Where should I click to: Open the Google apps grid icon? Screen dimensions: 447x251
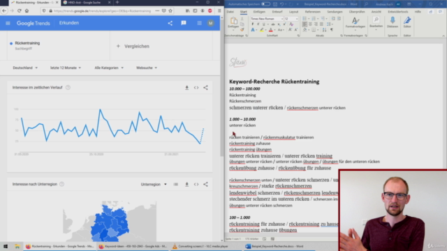pyautogui.click(x=199, y=23)
